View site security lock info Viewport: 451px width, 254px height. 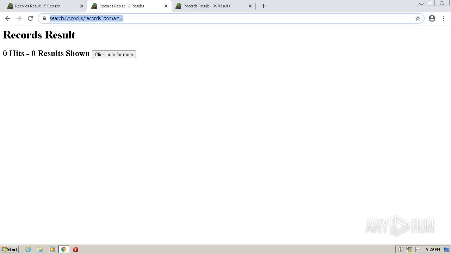click(x=44, y=18)
